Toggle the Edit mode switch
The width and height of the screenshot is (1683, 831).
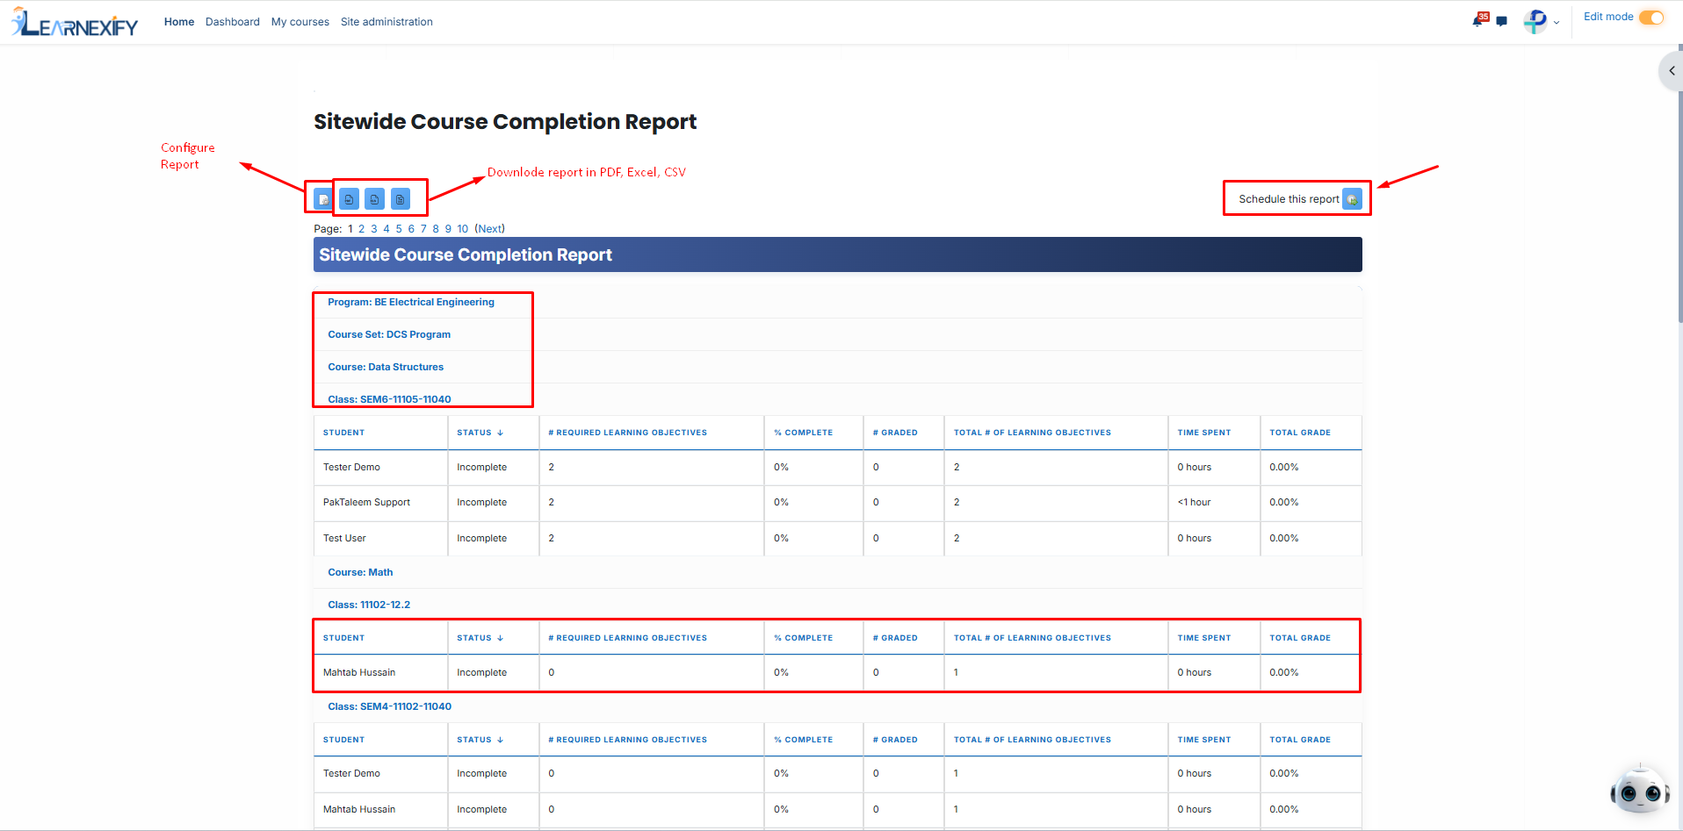1651,18
